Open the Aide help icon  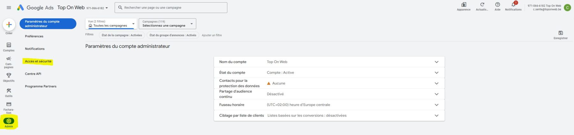coord(497,5)
